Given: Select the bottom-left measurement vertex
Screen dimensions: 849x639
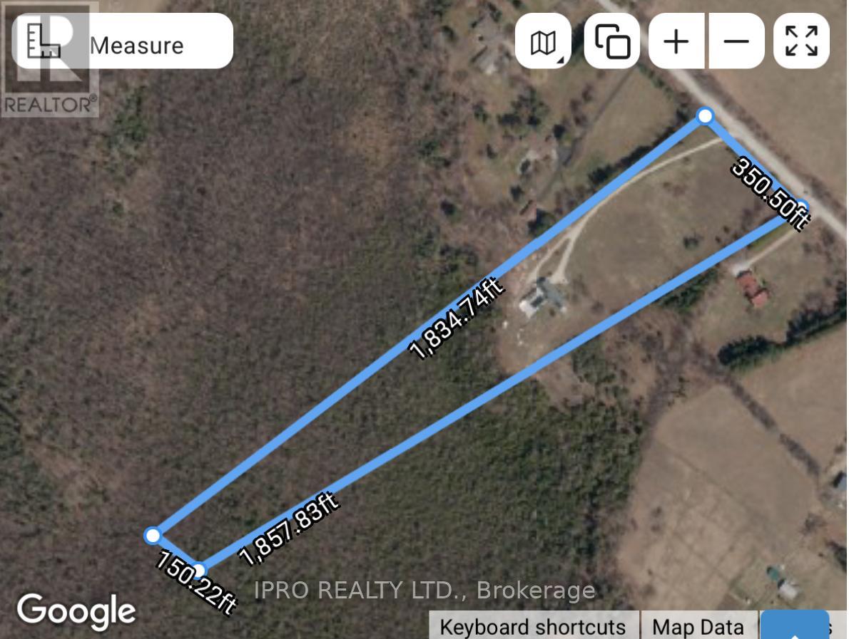Looking at the screenshot, I should click(x=153, y=535).
